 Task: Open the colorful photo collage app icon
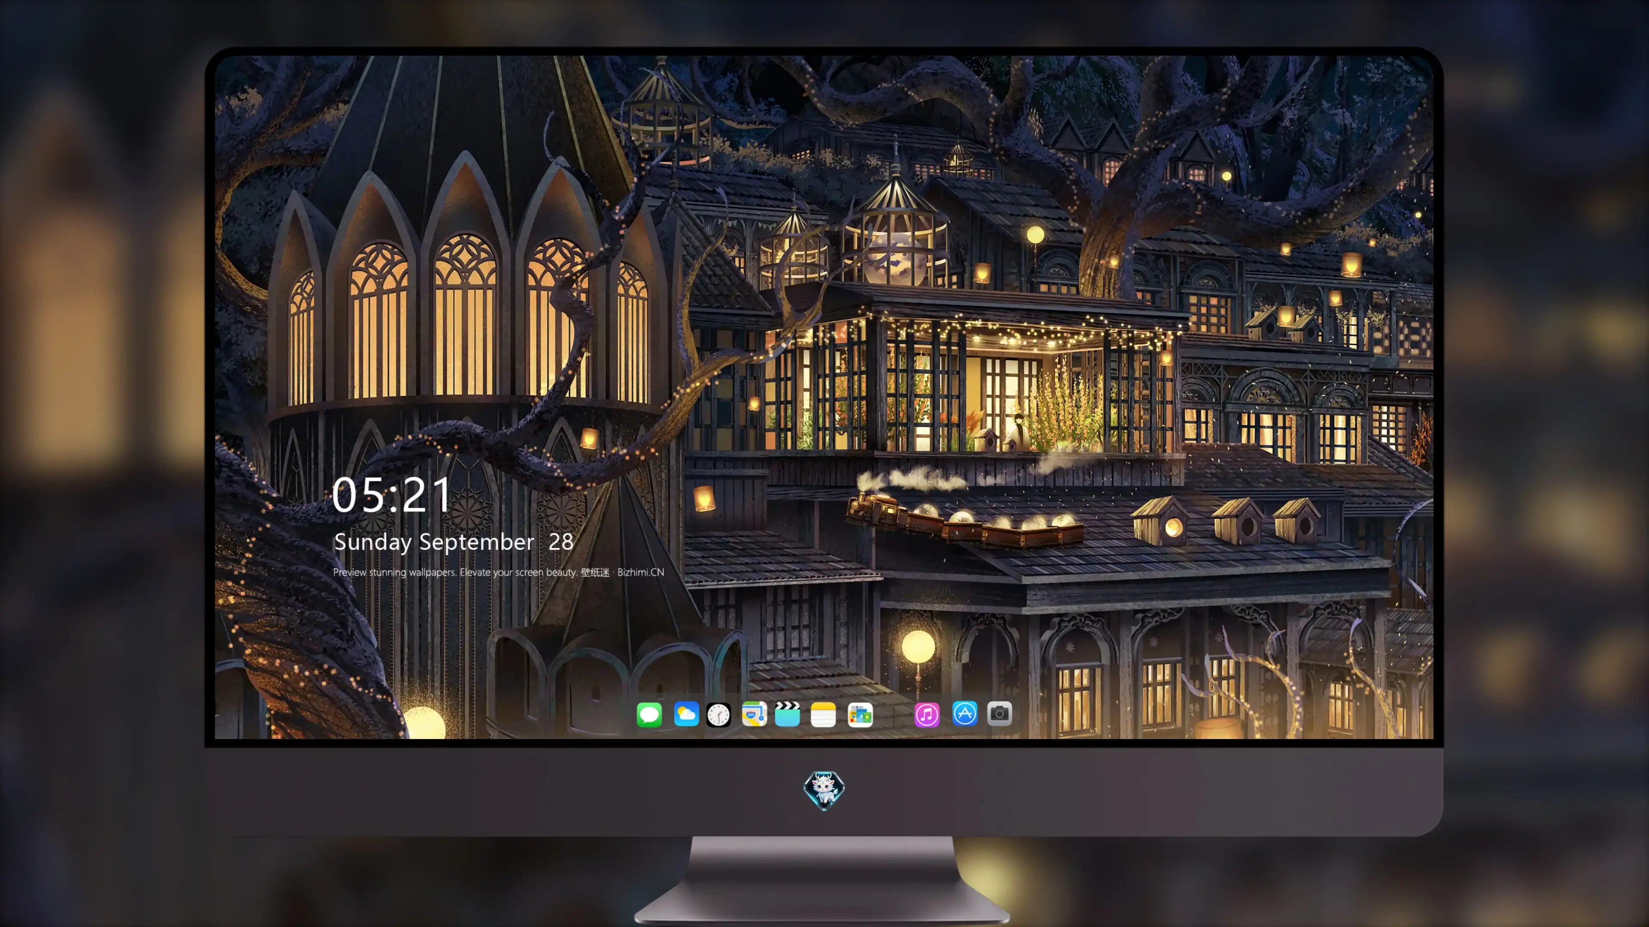(x=860, y=714)
